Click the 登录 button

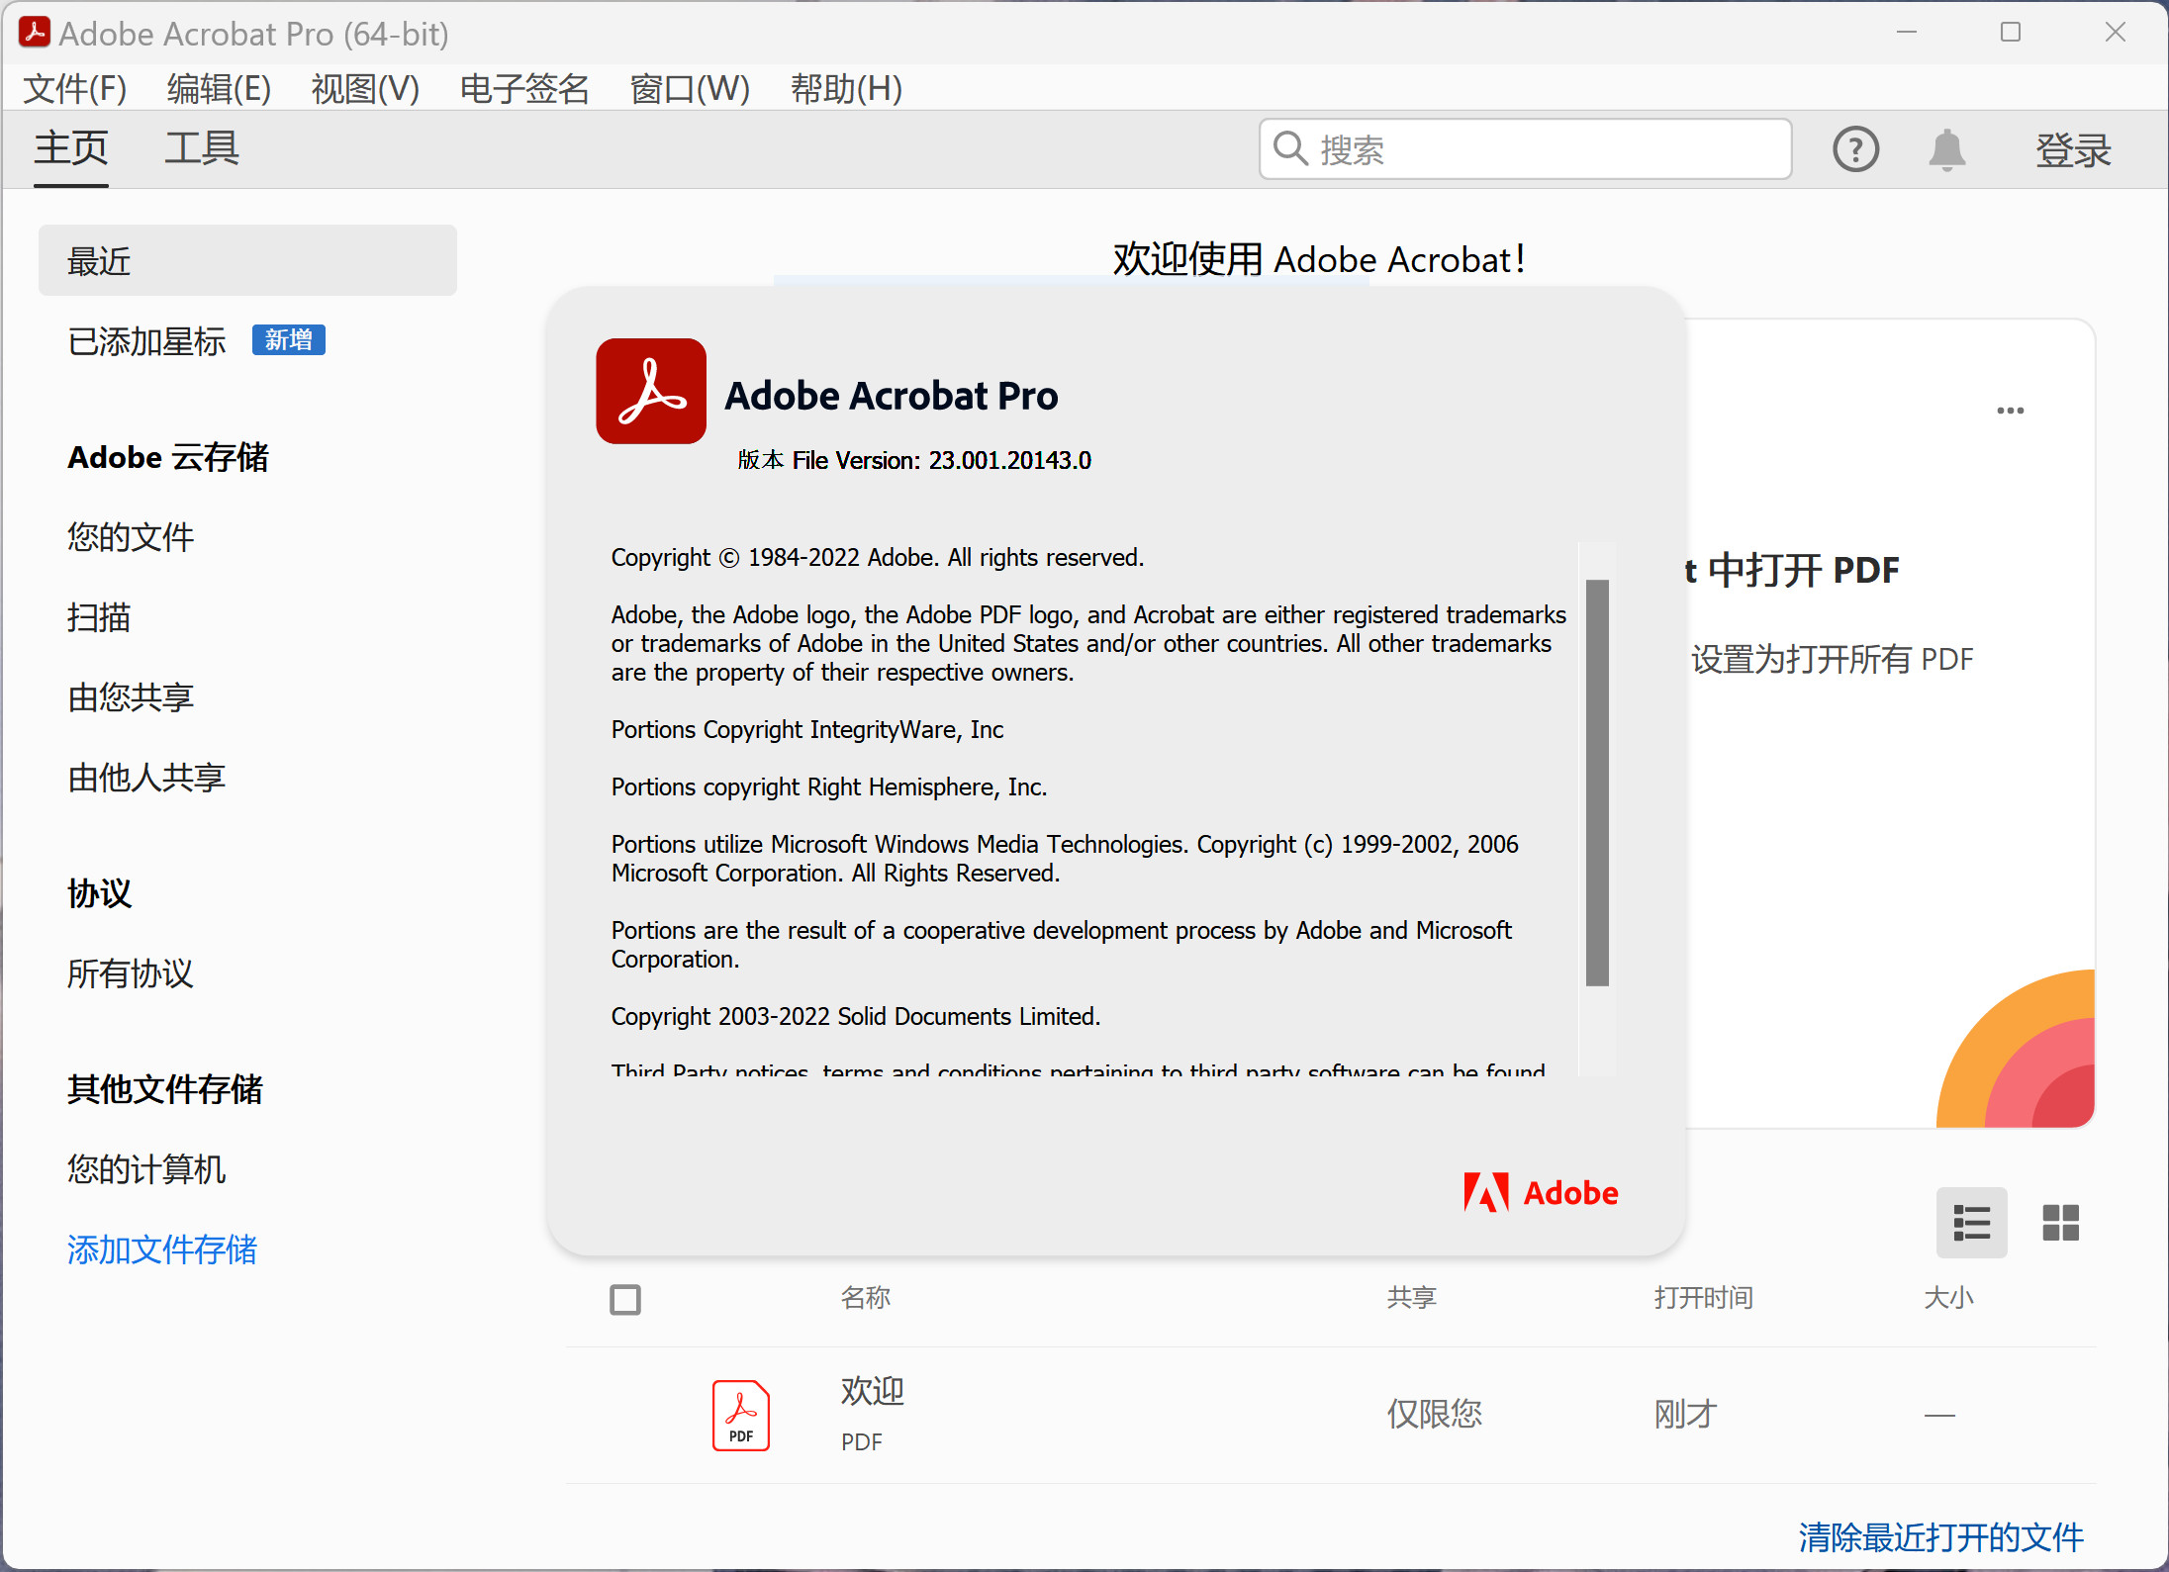(x=2074, y=149)
